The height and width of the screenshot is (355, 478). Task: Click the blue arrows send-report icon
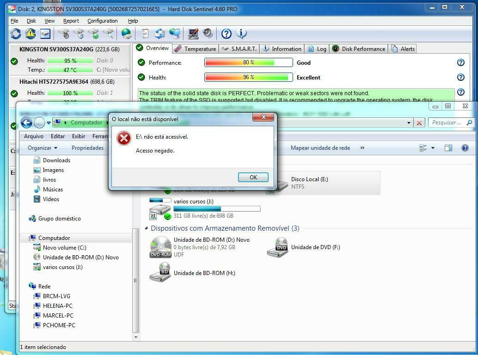pyautogui.click(x=160, y=34)
